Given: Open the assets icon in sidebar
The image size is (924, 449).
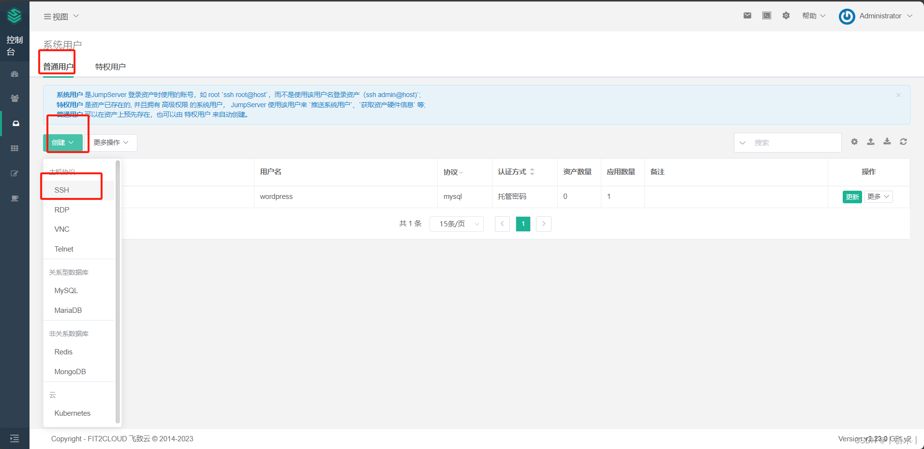Looking at the screenshot, I should pos(15,124).
